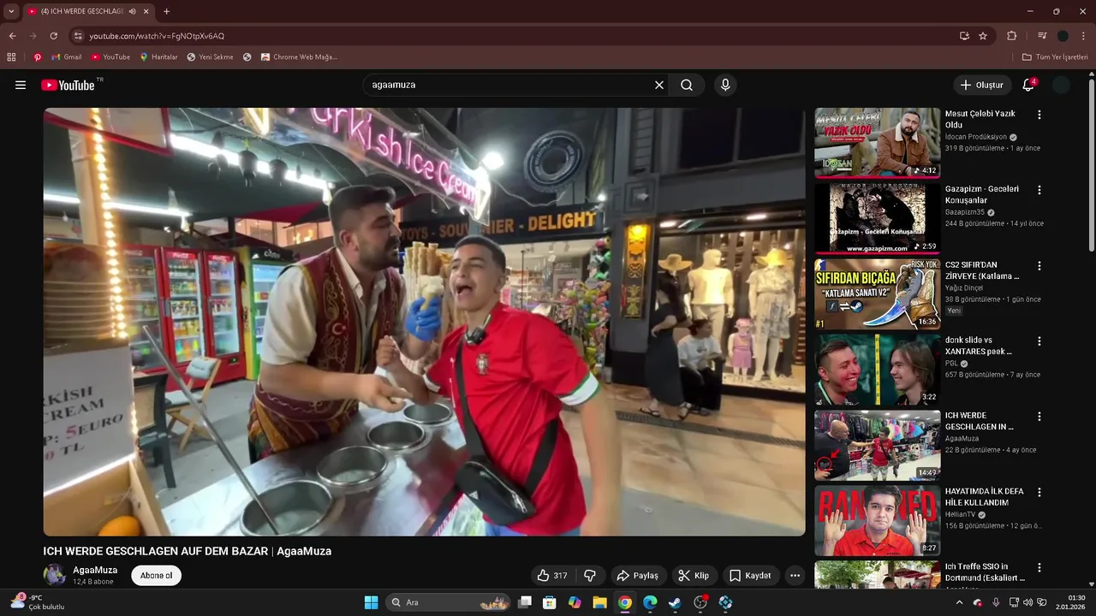This screenshot has height=616, width=1096.
Task: Open the more actions menu below the video
Action: point(795,576)
